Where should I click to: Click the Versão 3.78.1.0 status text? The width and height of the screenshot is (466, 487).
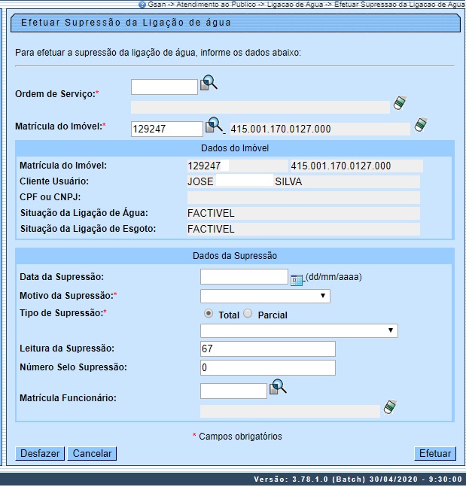(x=358, y=479)
